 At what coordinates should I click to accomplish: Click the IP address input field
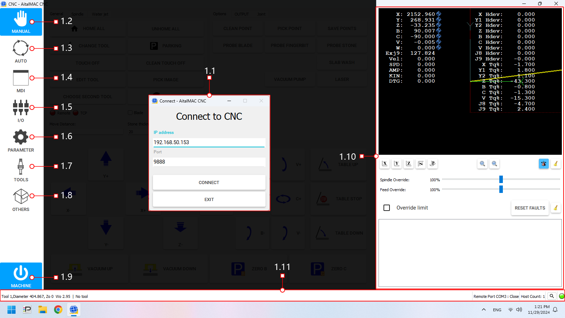pyautogui.click(x=209, y=142)
